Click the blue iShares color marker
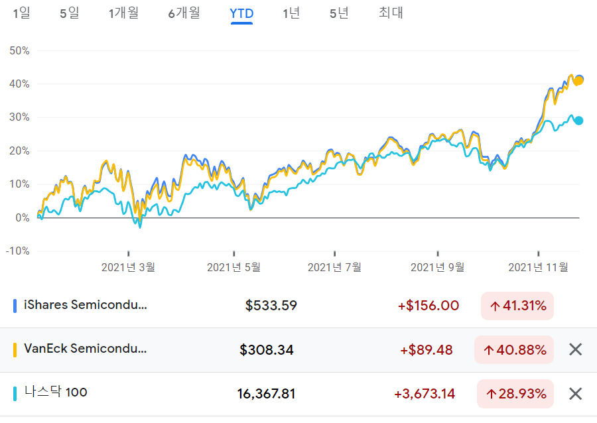The height and width of the screenshot is (423, 597). (15, 306)
